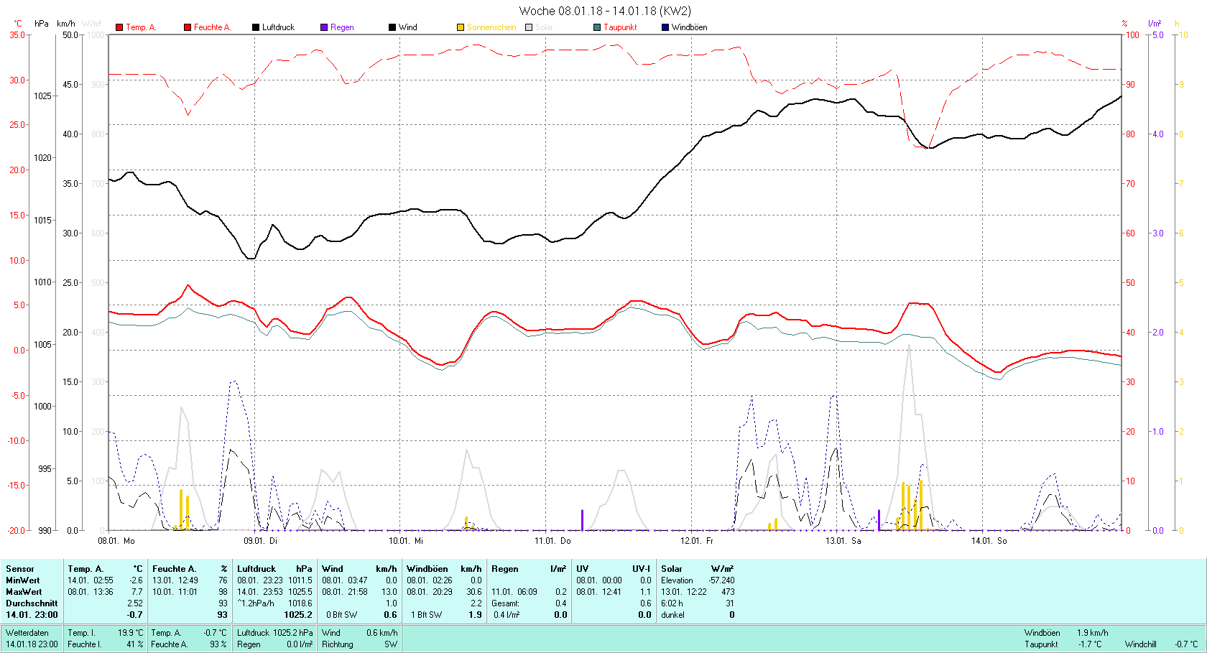This screenshot has width=1207, height=653.
Task: Click the UV column header
Action: (582, 569)
